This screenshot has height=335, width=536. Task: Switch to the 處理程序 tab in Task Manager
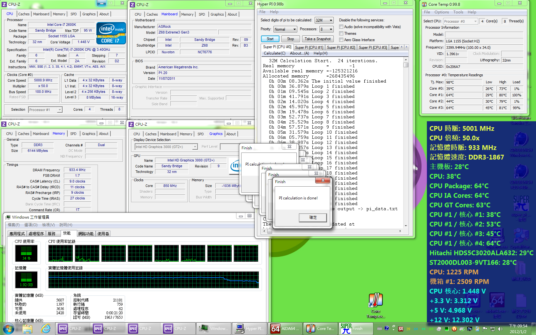[x=36, y=234]
